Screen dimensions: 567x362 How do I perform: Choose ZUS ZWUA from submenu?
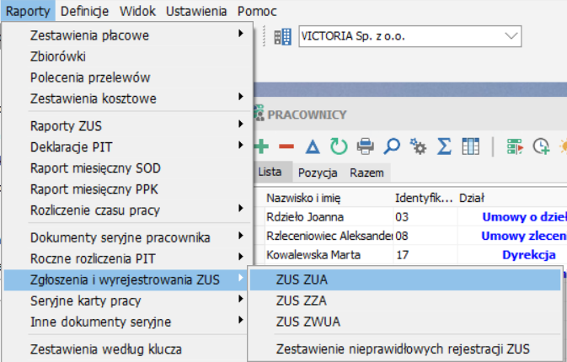405,322
